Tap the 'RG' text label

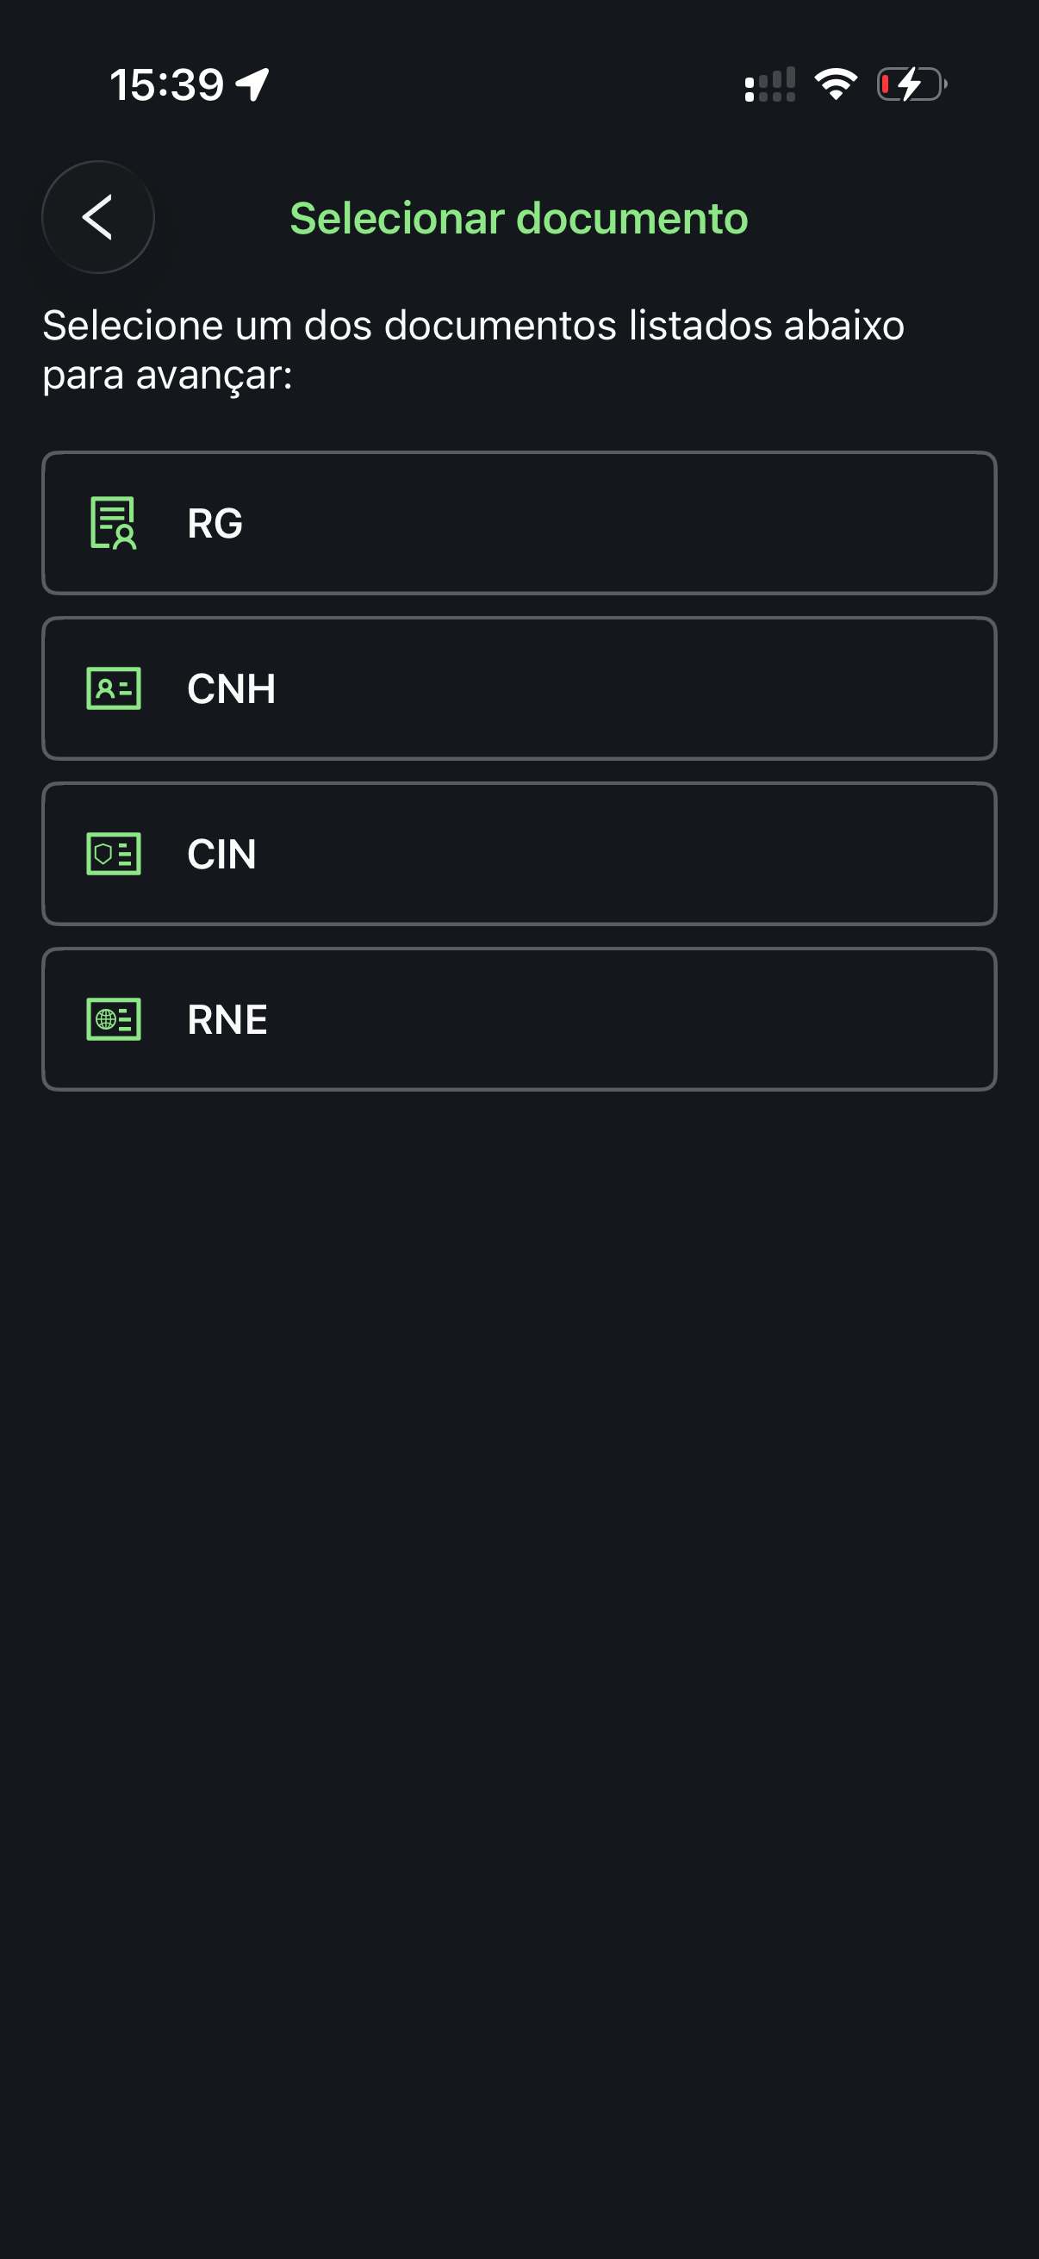click(x=215, y=524)
